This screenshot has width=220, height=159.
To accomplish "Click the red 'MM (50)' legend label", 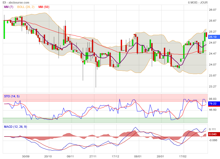I will 44,7.
